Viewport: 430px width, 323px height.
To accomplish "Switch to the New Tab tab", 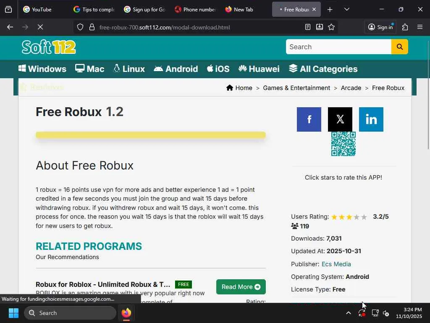I will pyautogui.click(x=246, y=9).
